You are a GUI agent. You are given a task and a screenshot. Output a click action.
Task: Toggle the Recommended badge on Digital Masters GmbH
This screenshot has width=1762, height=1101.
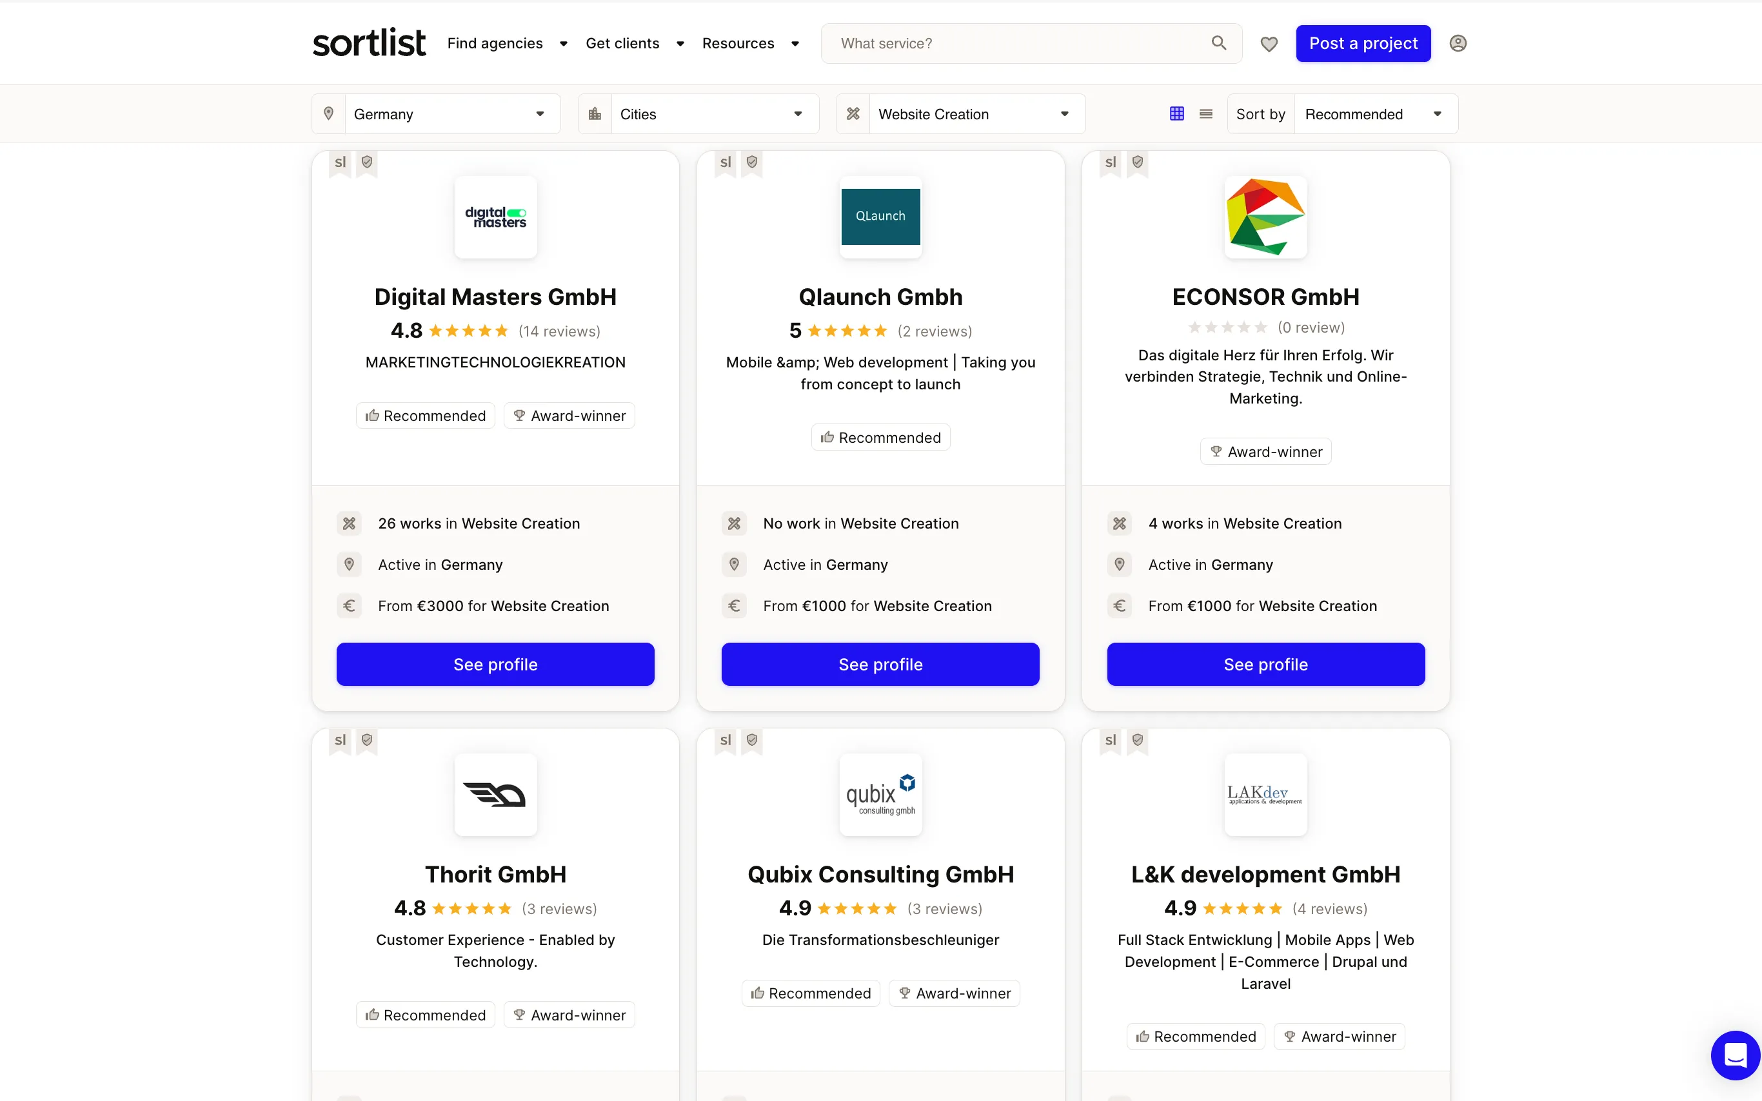(426, 415)
